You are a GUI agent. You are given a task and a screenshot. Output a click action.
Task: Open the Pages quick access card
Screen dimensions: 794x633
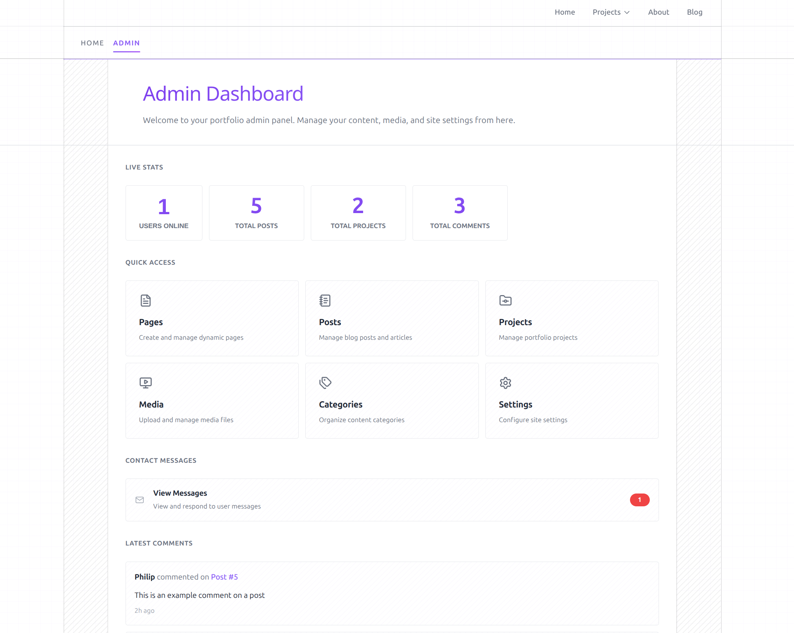click(212, 319)
